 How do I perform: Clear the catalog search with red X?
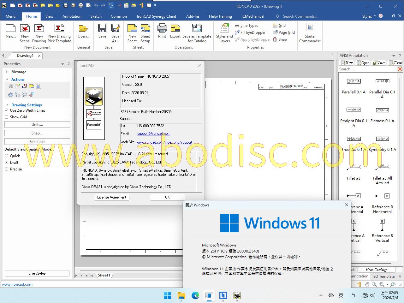tap(400, 69)
